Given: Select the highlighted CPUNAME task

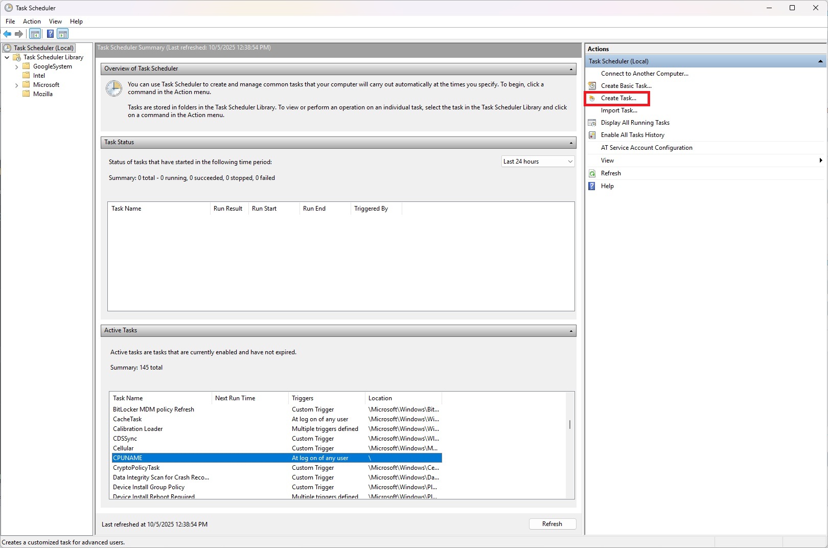Looking at the screenshot, I should pyautogui.click(x=276, y=458).
